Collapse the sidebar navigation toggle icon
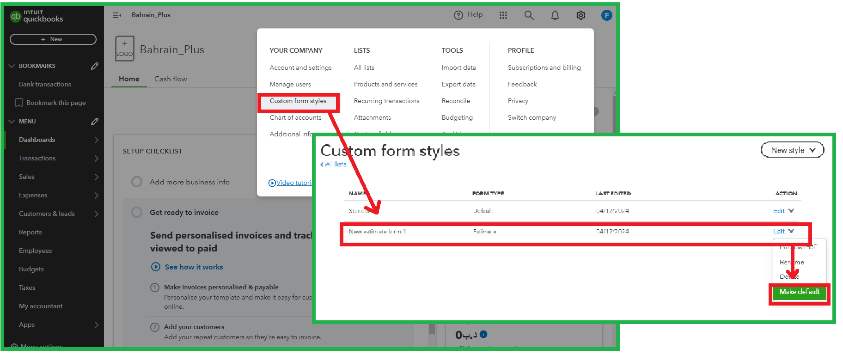Viewport: 843px width, 355px height. point(117,15)
